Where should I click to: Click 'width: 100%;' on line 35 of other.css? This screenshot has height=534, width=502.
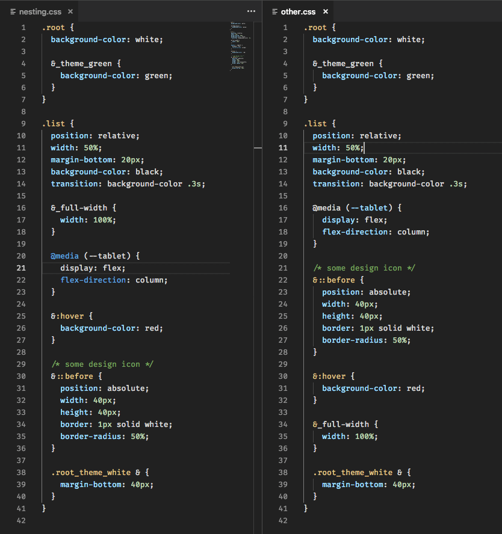click(x=350, y=437)
